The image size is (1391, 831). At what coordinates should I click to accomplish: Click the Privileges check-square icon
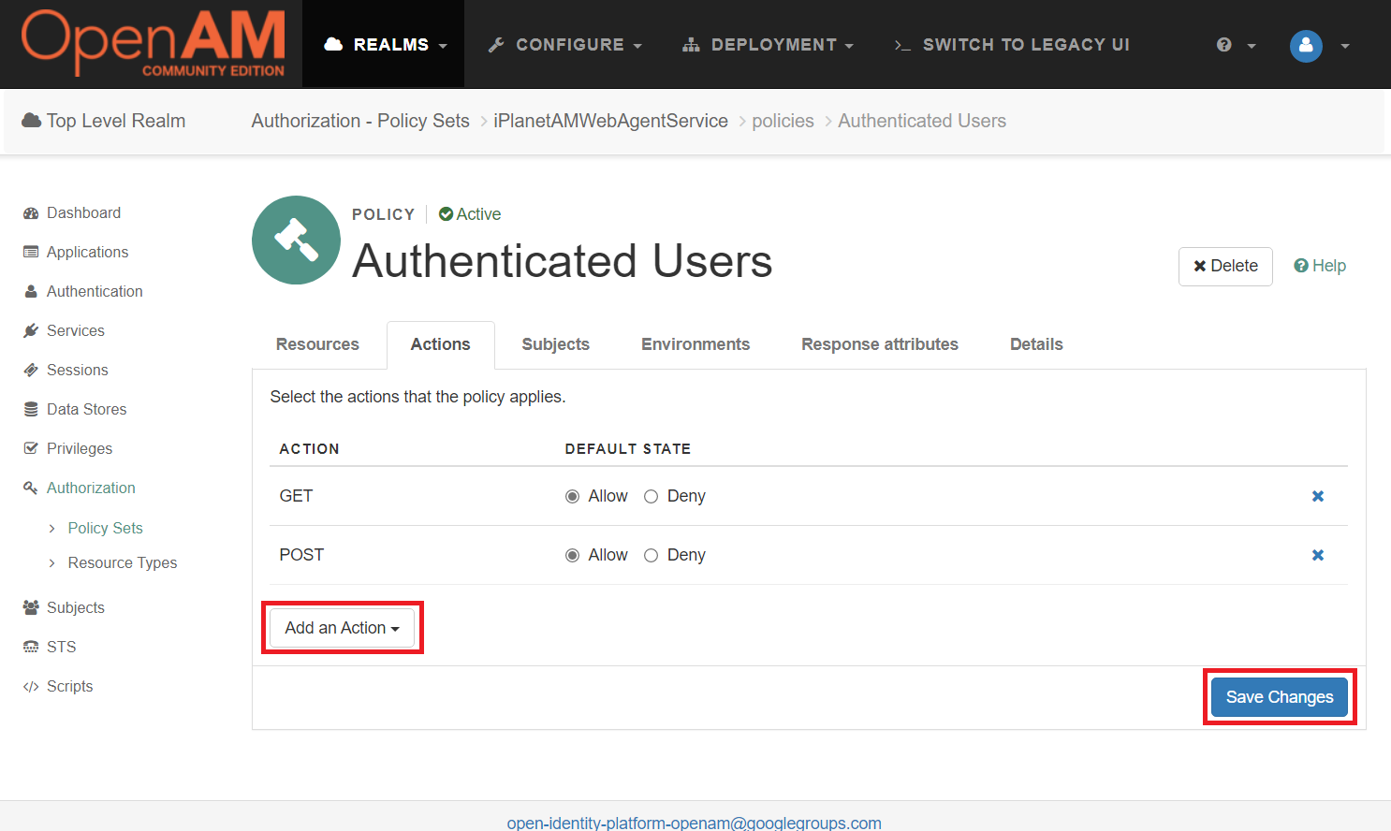pyautogui.click(x=31, y=449)
